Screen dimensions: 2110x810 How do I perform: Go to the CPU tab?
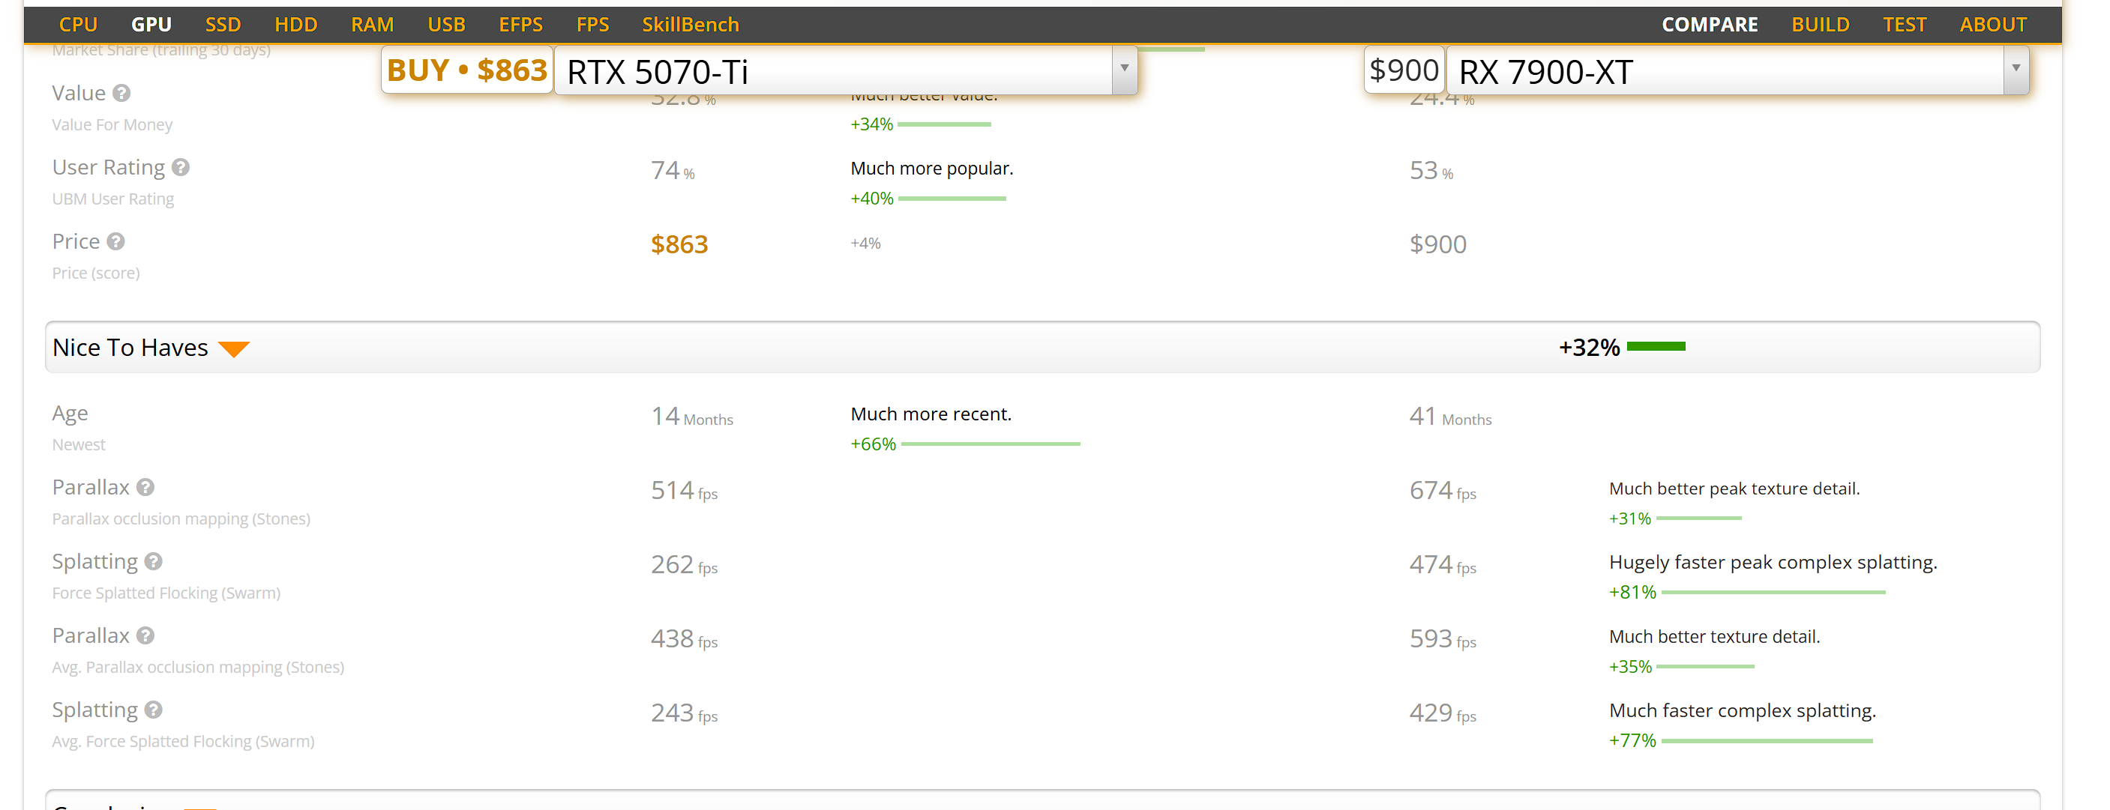coord(79,25)
